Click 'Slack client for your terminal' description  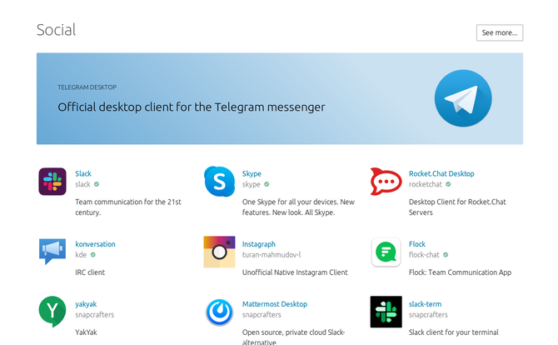coord(453,332)
